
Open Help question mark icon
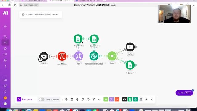pyautogui.click(x=5, y=98)
